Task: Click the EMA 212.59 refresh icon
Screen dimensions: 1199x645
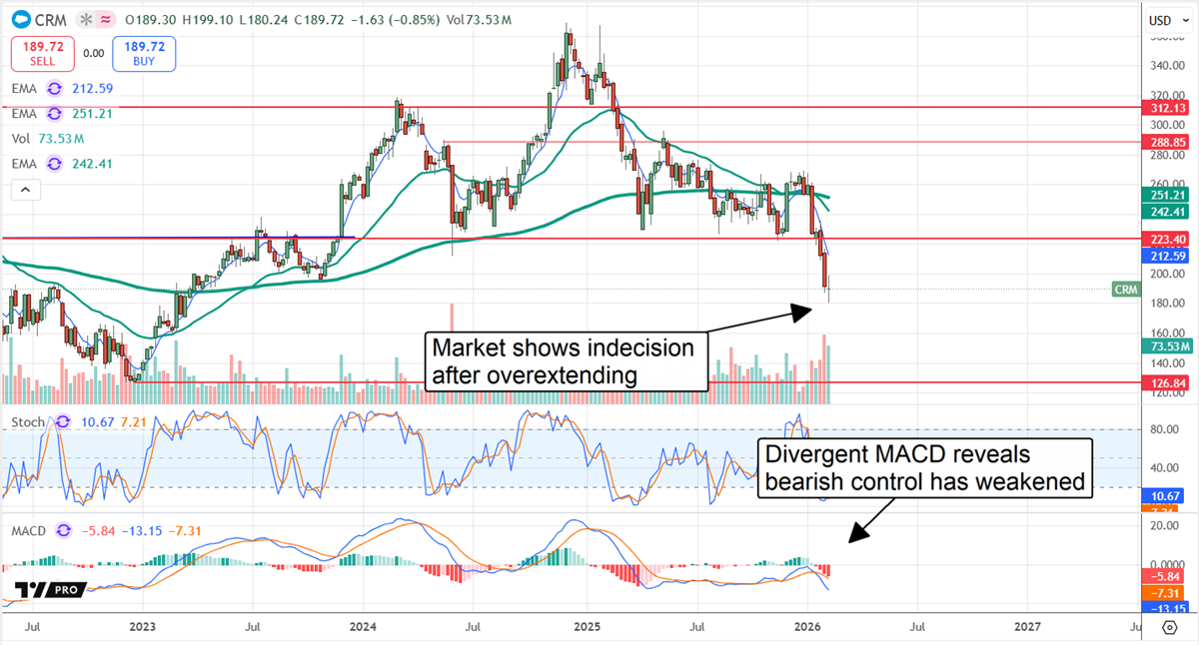Action: [53, 89]
